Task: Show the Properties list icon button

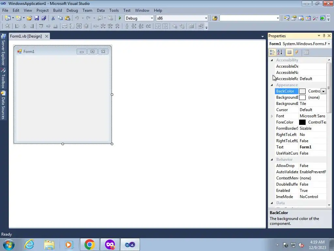Action: [289, 52]
